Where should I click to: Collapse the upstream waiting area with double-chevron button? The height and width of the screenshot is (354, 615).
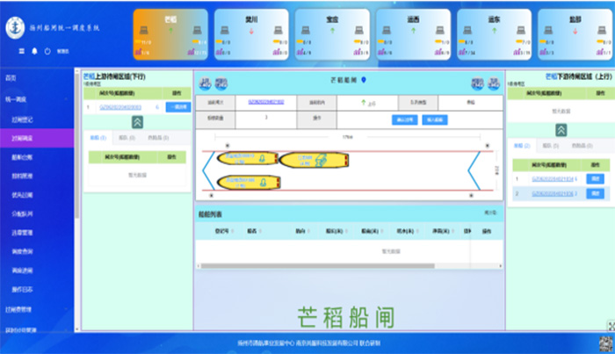pos(137,123)
